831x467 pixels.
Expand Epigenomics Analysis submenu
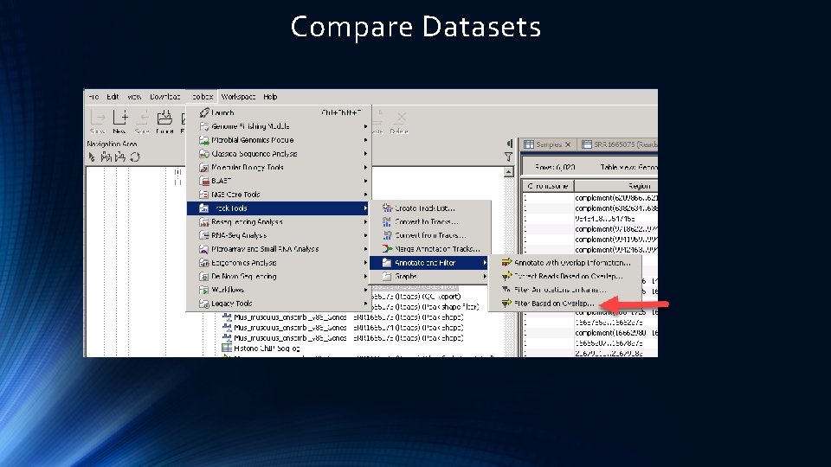[279, 263]
